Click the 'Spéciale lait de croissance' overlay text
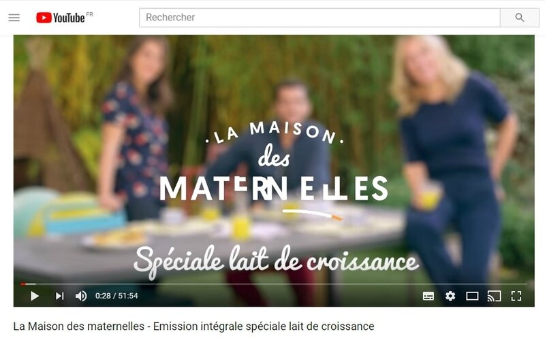The image size is (545, 338). pyautogui.click(x=277, y=262)
